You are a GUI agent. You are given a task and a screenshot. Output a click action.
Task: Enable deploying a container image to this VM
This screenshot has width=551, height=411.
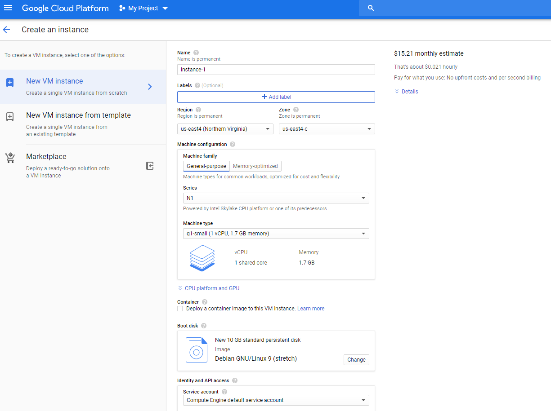[x=180, y=309]
